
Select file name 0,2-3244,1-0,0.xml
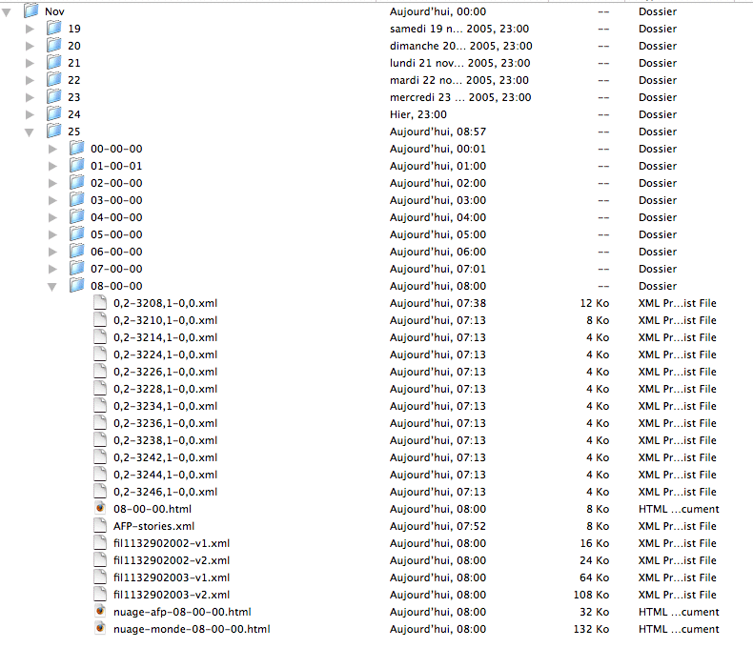coord(165,475)
